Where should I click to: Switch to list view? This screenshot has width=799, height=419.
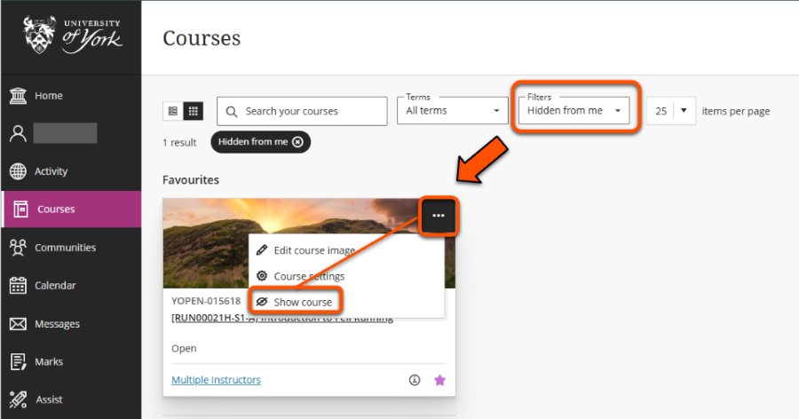(172, 111)
